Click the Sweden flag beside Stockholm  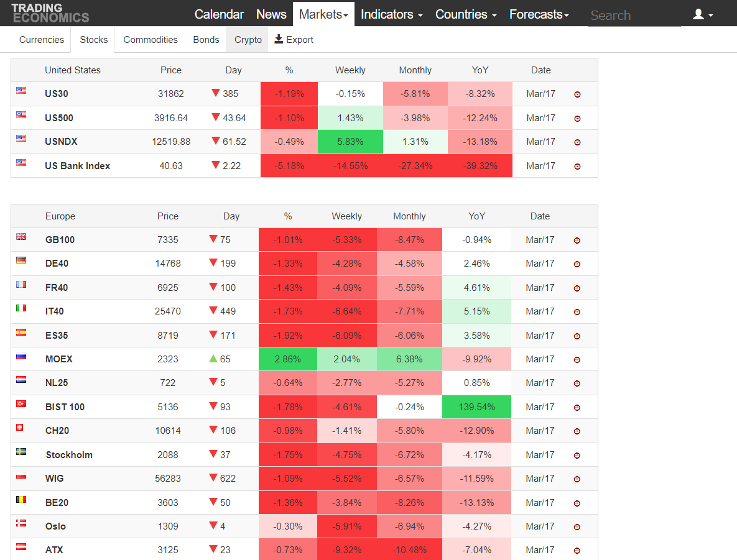[21, 451]
